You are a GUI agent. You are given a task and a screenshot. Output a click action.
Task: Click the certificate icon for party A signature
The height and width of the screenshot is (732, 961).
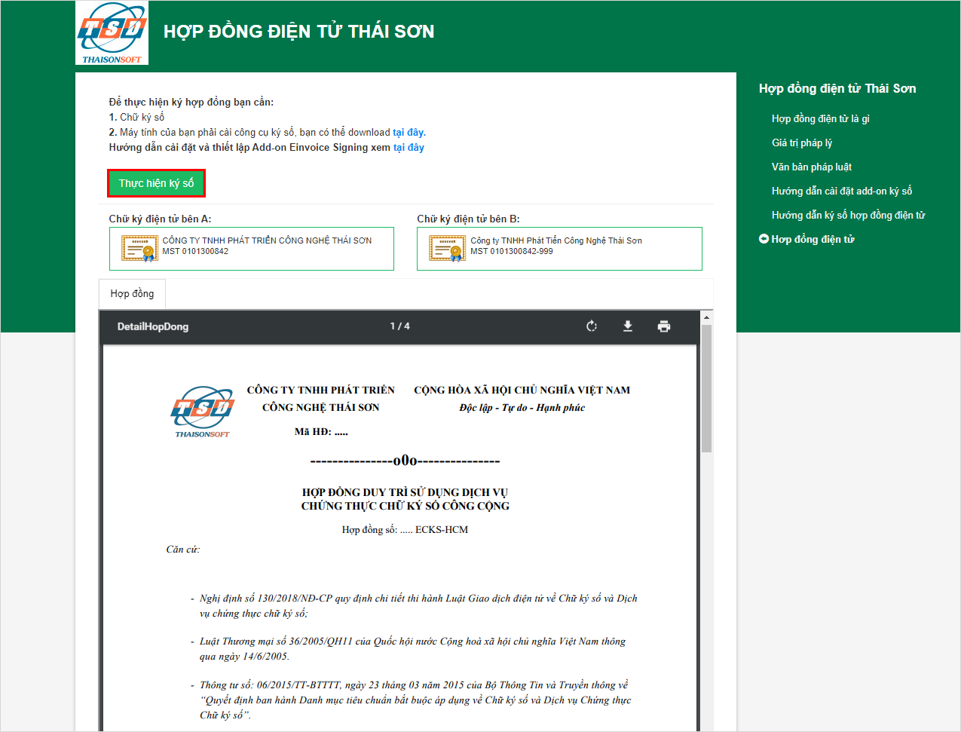(139, 248)
